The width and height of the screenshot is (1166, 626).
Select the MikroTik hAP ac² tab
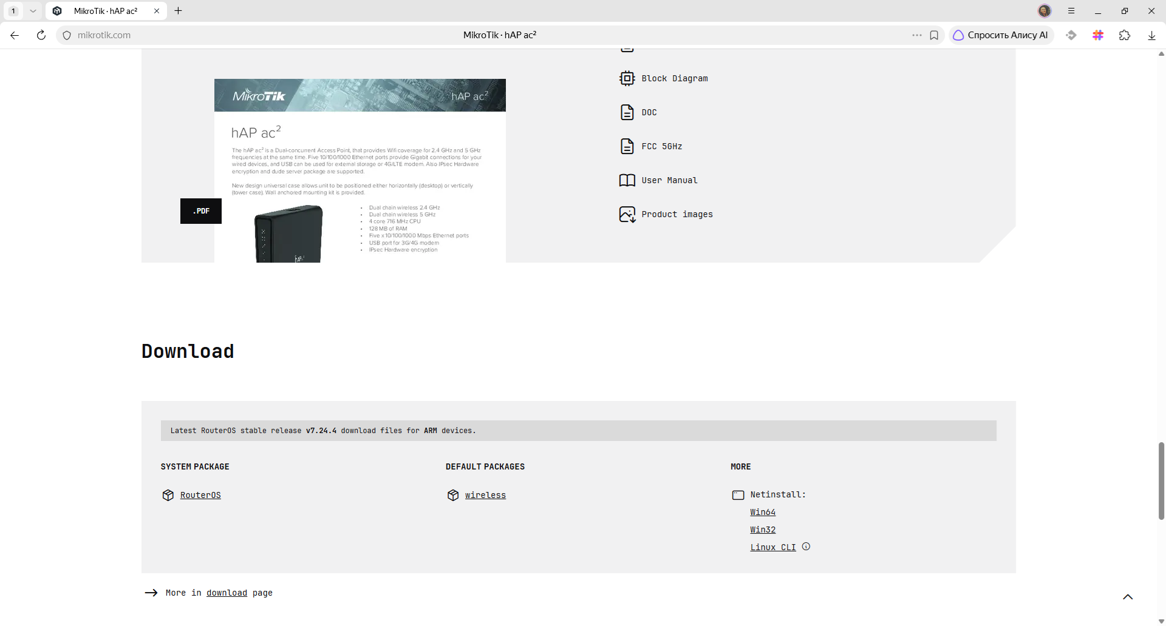106,11
